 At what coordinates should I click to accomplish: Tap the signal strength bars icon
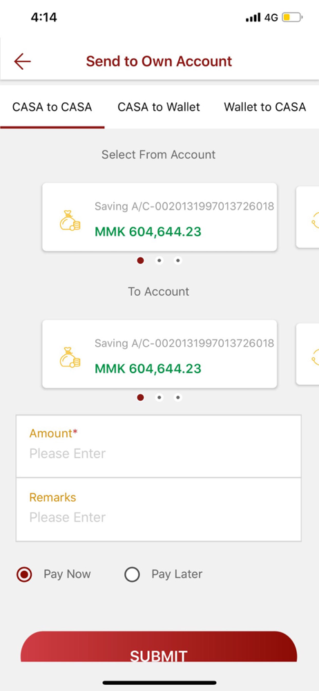point(253,18)
